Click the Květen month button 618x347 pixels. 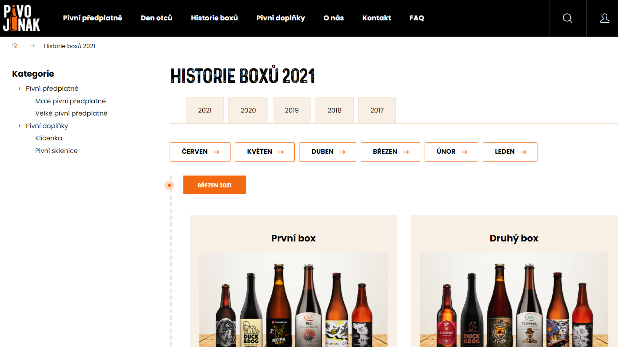(265, 152)
